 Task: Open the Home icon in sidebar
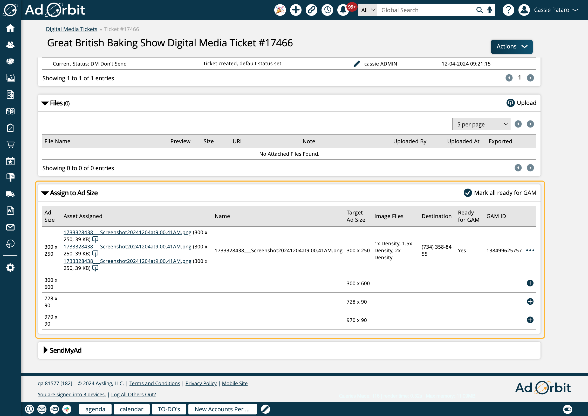(x=10, y=28)
